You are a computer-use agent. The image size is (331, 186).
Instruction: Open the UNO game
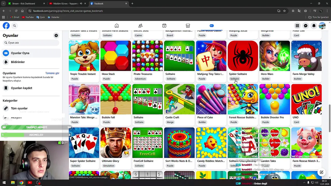click(x=306, y=99)
